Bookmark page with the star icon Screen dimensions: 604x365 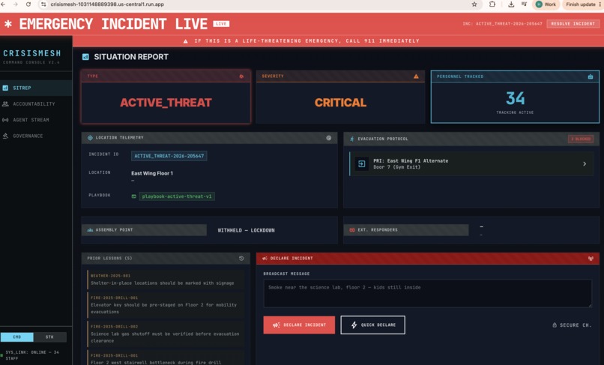point(474,4)
